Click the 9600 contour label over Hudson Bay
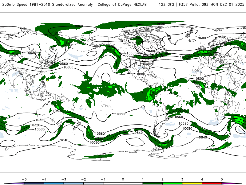The image size is (246, 185). pos(151,51)
